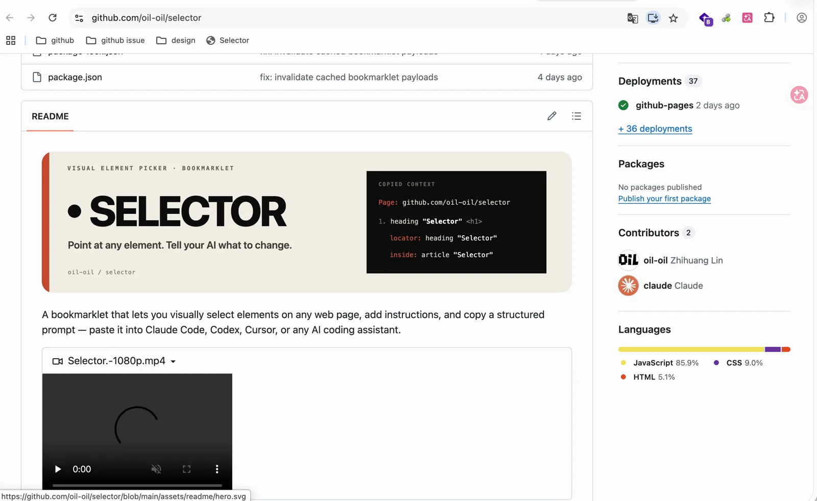
Task: Open the Contributors heading link
Action: [x=648, y=233]
